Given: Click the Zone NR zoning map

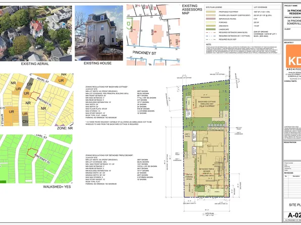Looking at the screenshot, I should pyautogui.click(x=37, y=99).
